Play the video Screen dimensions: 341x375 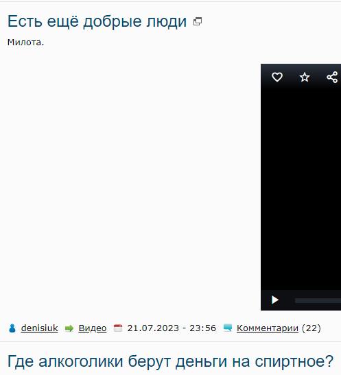point(275,300)
